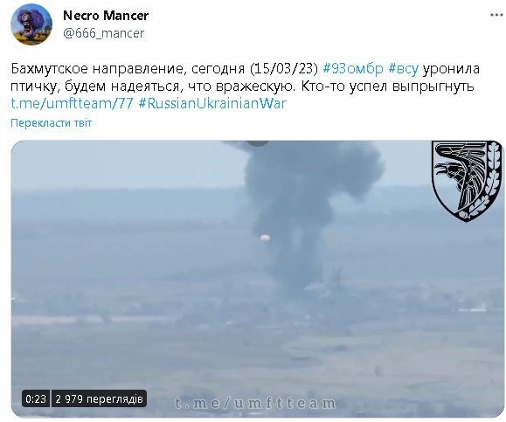Image resolution: width=506 pixels, height=422 pixels.
Task: Click the t.me/umftteam watermark on video
Action: point(255,404)
